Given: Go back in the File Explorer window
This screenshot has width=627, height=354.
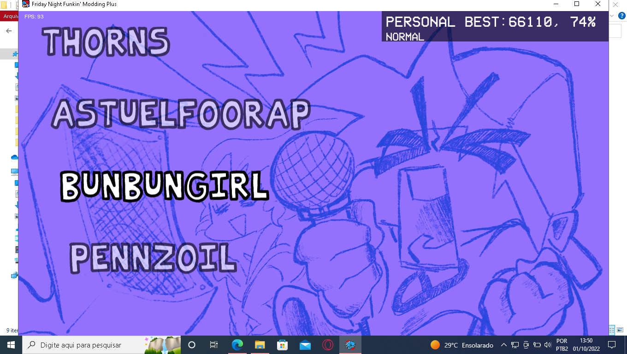Looking at the screenshot, I should [8, 31].
